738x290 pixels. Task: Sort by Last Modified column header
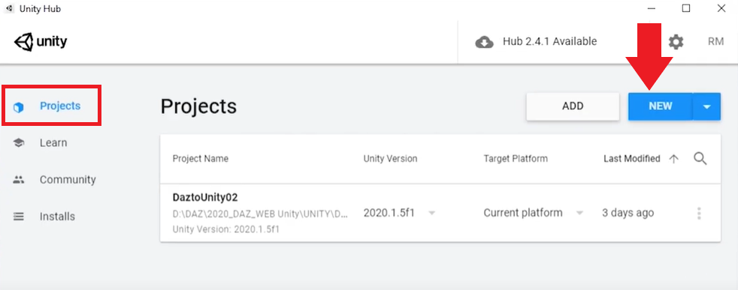click(x=631, y=159)
